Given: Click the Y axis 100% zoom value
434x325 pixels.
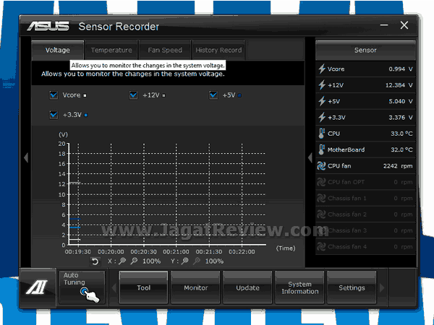Looking at the screenshot, I should (x=214, y=261).
